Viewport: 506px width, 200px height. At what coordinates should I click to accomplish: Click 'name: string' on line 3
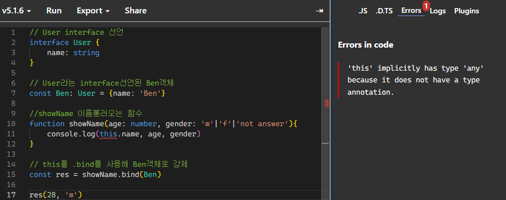[73, 52]
